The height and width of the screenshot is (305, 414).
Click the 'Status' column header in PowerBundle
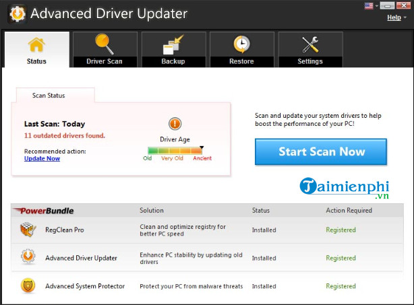pyautogui.click(x=261, y=210)
